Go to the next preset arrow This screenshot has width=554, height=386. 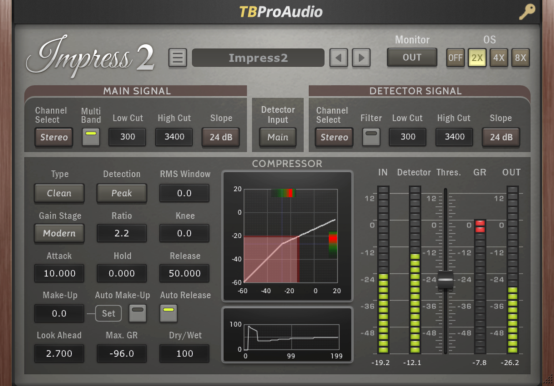click(x=361, y=58)
